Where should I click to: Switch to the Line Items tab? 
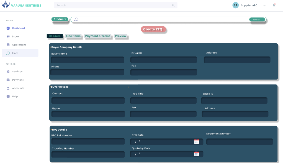point(73,36)
